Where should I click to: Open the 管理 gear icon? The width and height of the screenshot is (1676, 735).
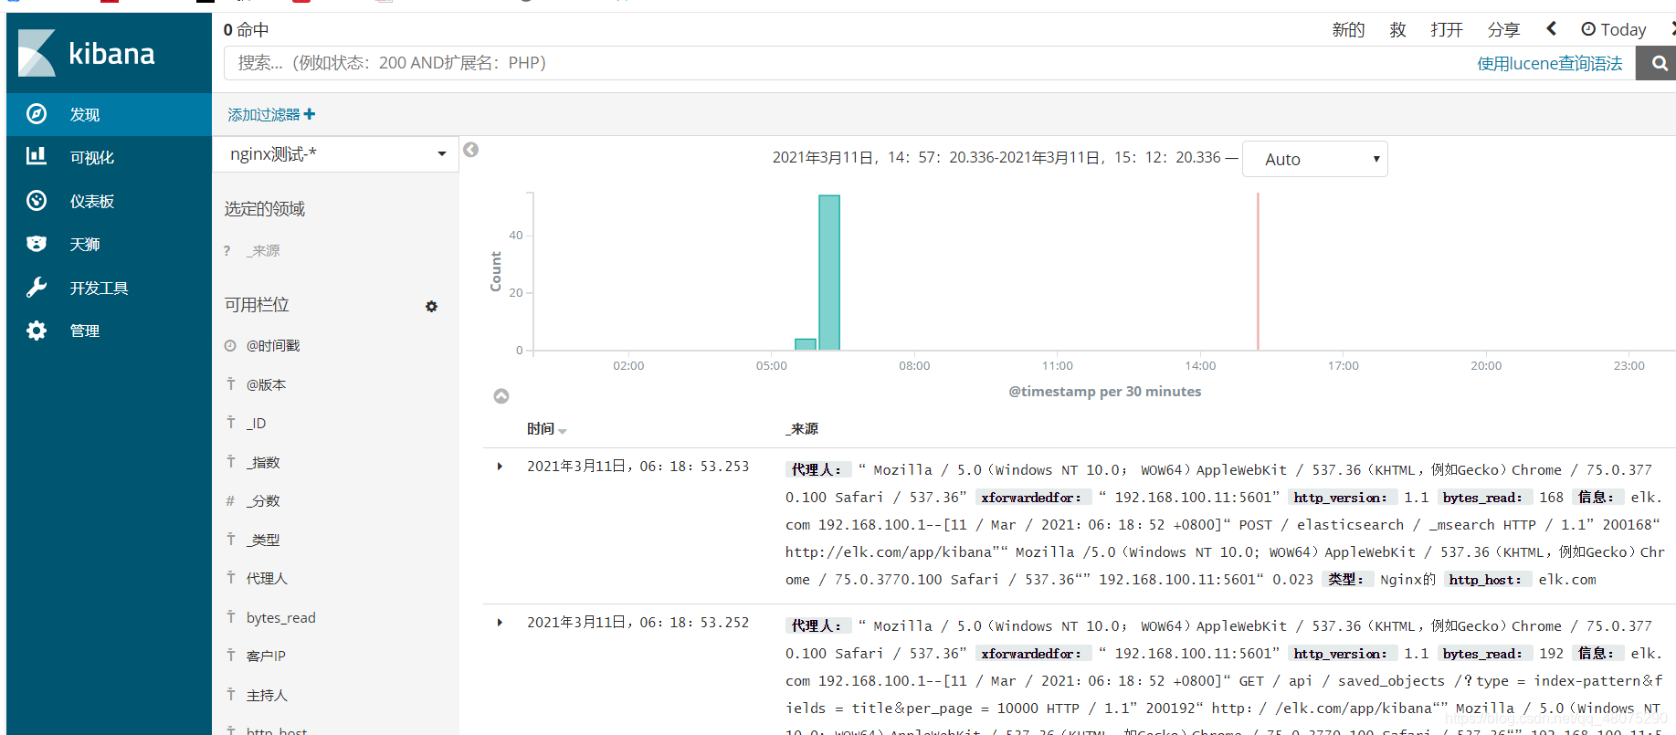(x=37, y=331)
